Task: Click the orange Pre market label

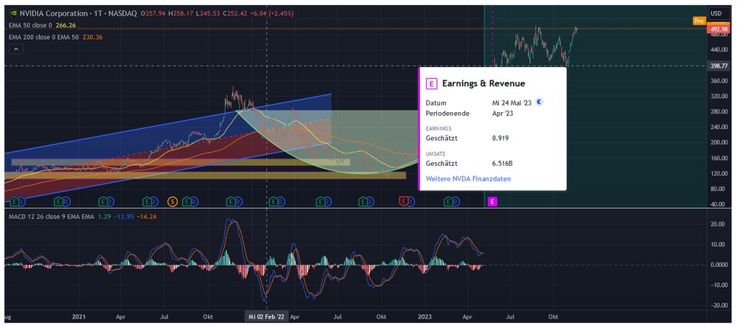Action: pos(699,21)
